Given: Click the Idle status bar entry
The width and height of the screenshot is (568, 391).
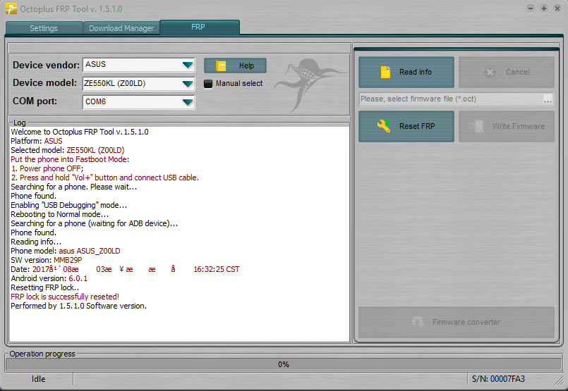Looking at the screenshot, I should [38, 379].
